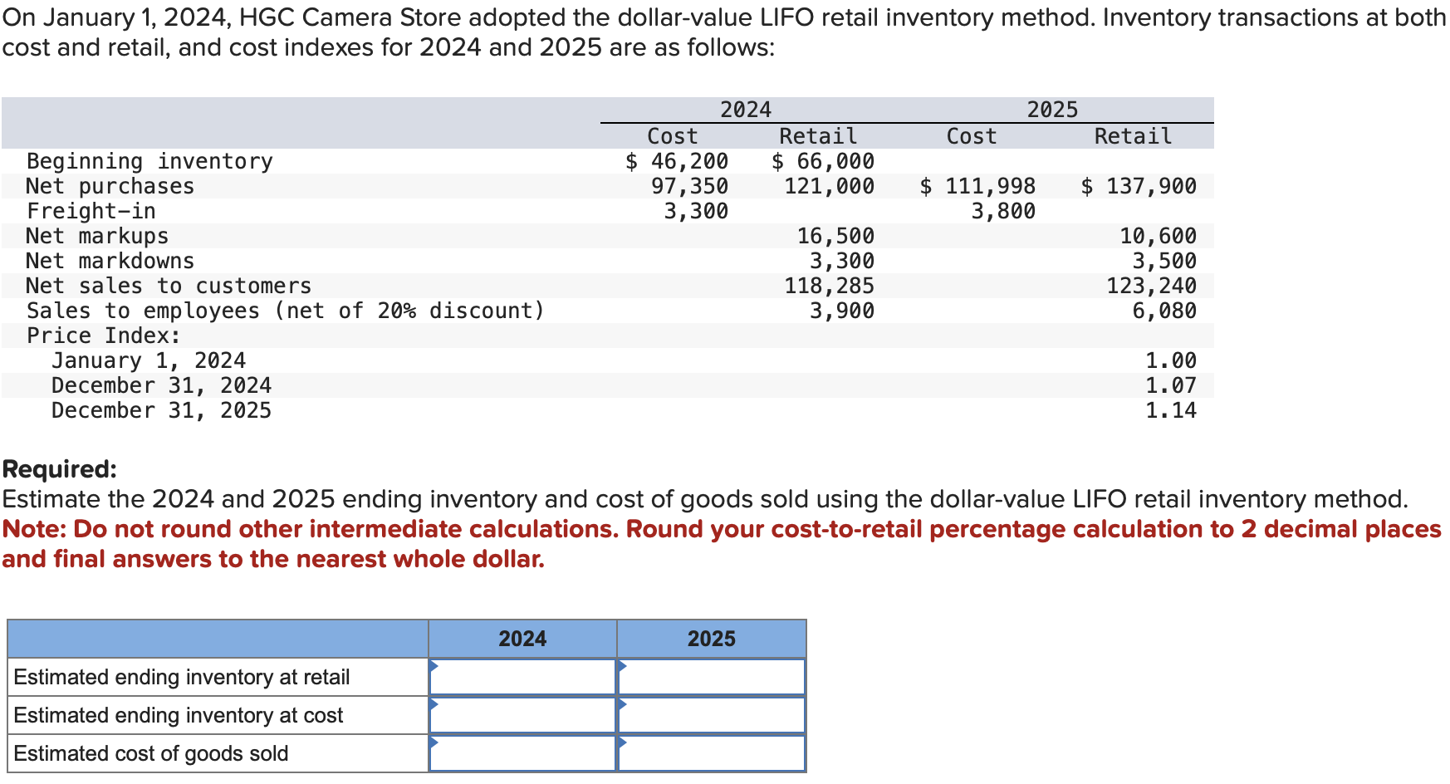1450x784 pixels.
Task: Click the 2024 net sales value 118,285
Action: 830,286
